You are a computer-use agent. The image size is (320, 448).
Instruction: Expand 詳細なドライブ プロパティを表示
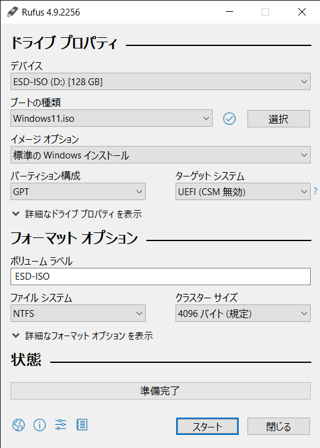[77, 214]
